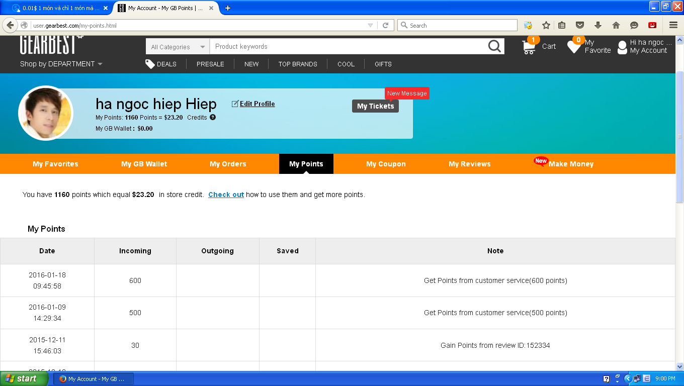Viewport: 684px width, 386px height.
Task: Click the Incoming value 30
Action: coord(135,345)
